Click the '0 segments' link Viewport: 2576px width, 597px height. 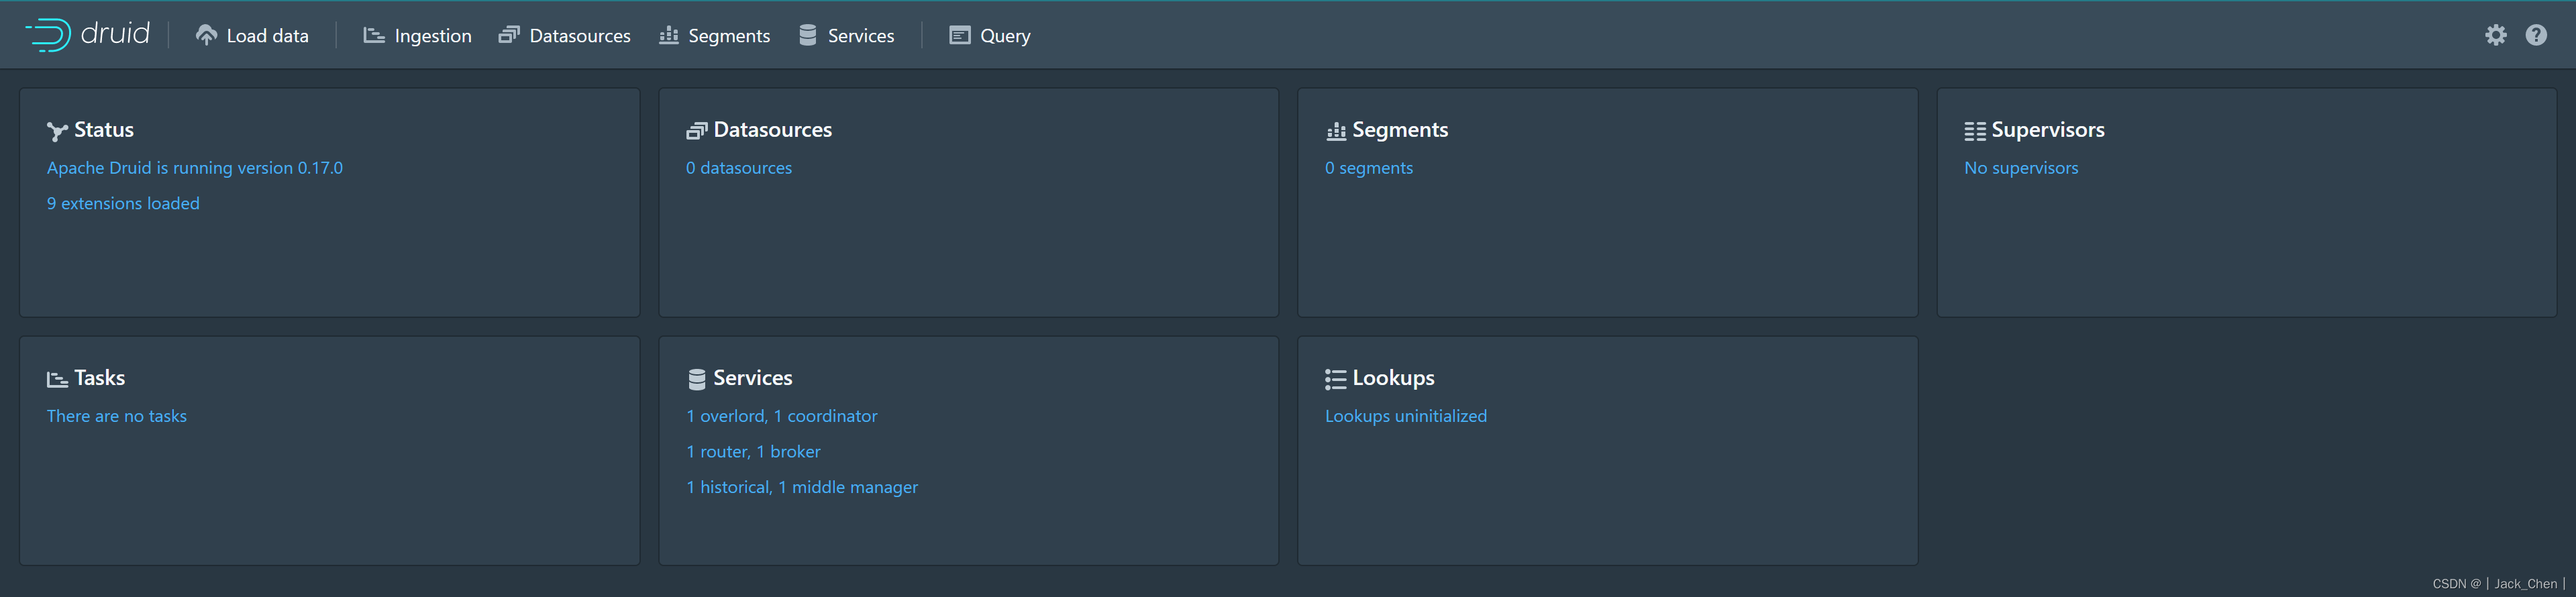pyautogui.click(x=1369, y=168)
